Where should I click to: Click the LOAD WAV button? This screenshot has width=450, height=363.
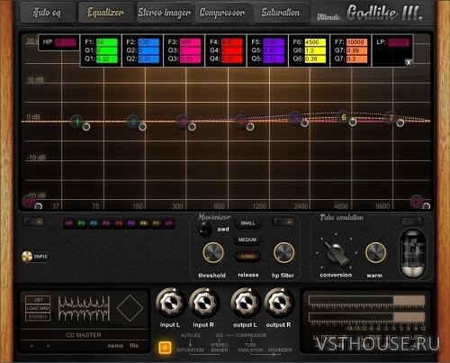point(38,308)
